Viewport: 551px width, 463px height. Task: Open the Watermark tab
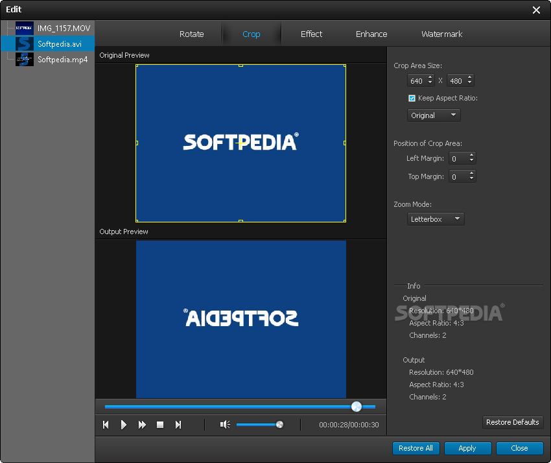pos(441,34)
